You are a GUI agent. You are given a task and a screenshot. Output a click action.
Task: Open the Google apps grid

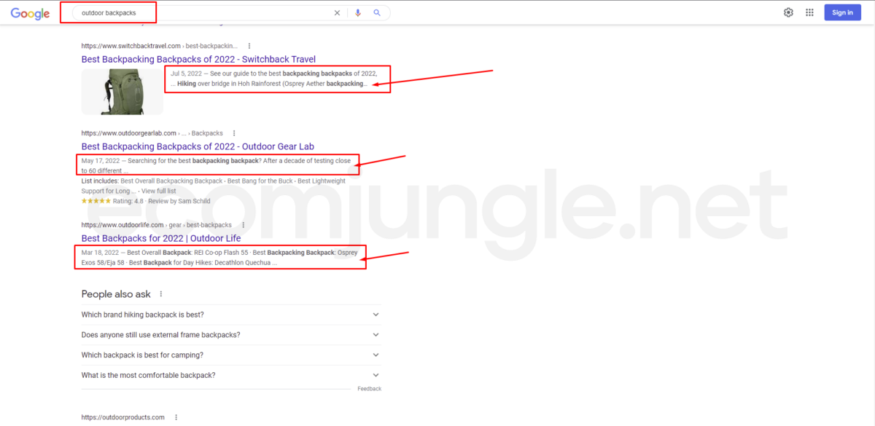pyautogui.click(x=809, y=12)
